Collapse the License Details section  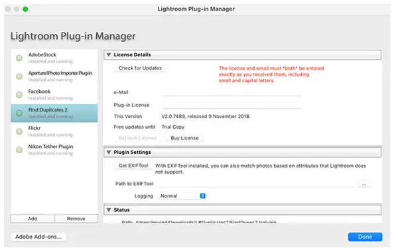[109, 55]
